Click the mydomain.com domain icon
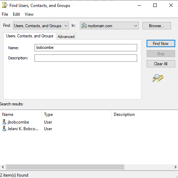The width and height of the screenshot is (178, 178). (84, 25)
